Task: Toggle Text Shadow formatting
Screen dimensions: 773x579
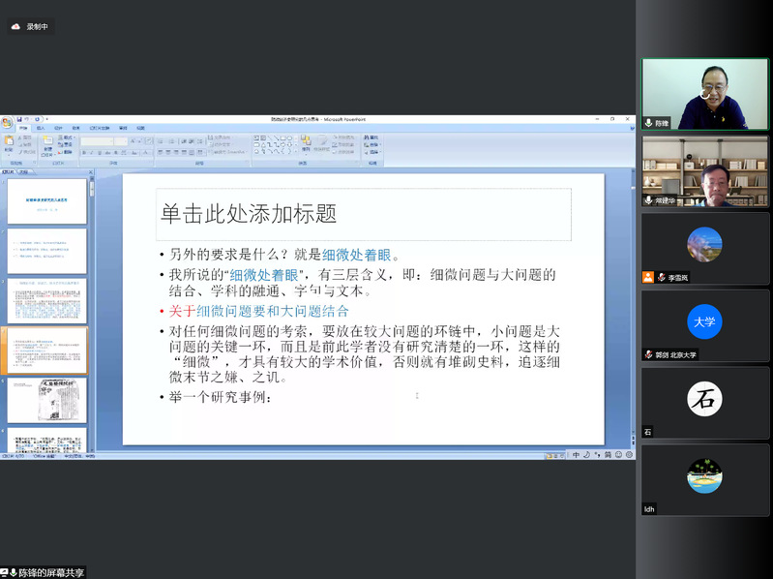Action: click(115, 152)
